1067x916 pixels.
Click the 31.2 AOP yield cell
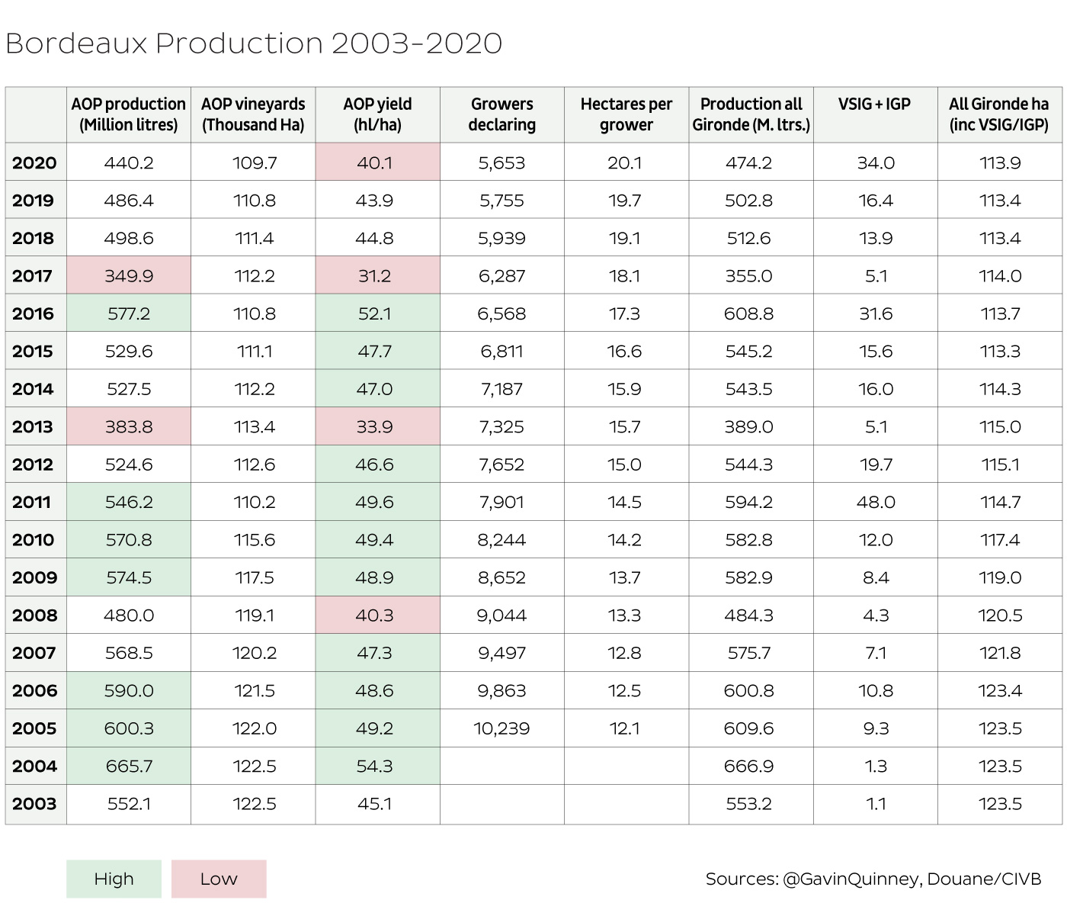coord(375,276)
